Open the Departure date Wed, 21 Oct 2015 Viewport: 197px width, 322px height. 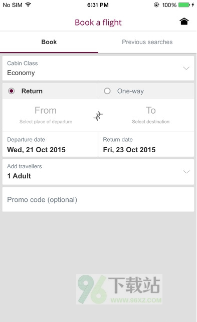[50, 145]
